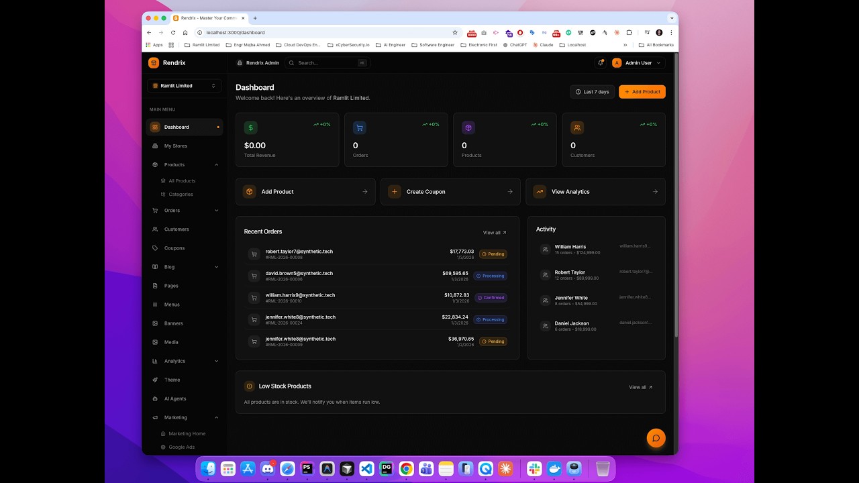This screenshot has width=859, height=483.
Task: Open All Products submenu item
Action: (x=182, y=180)
